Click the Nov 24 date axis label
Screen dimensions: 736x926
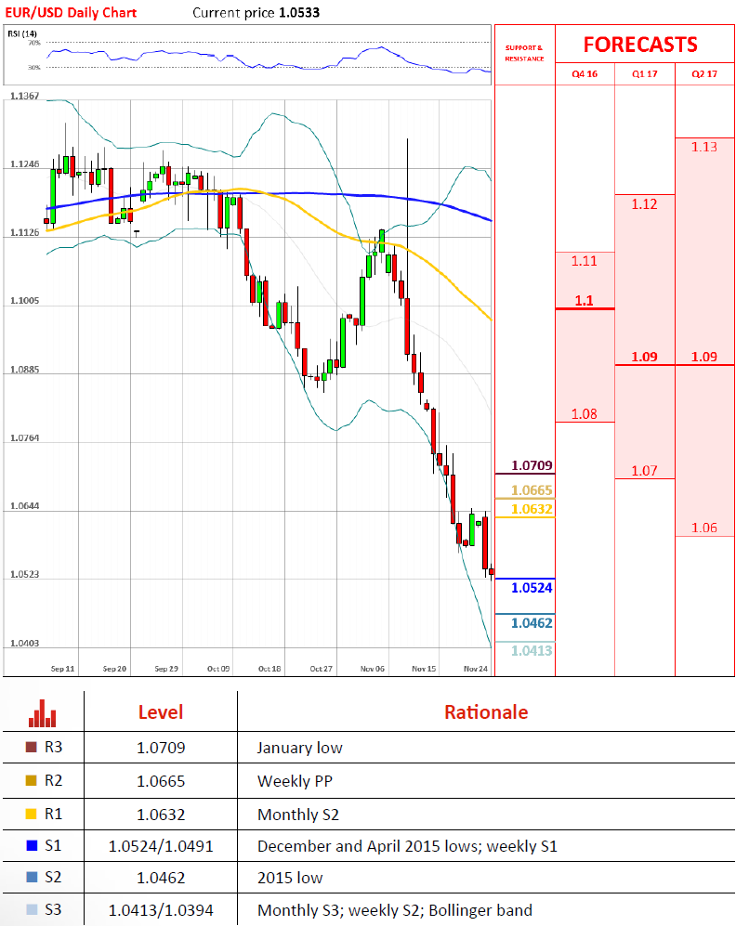476,669
